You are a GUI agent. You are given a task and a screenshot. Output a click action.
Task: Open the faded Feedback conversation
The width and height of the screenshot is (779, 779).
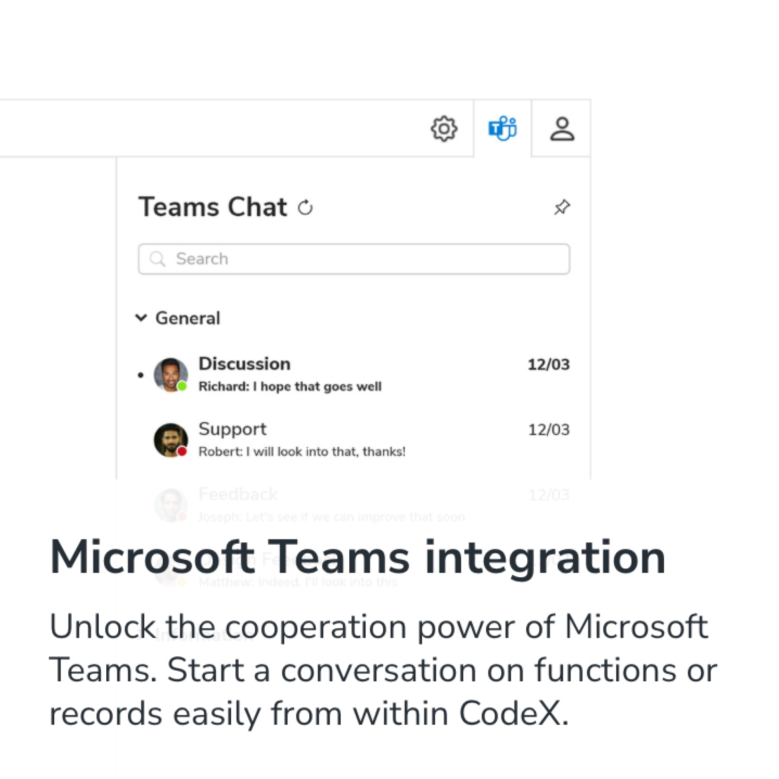click(354, 505)
